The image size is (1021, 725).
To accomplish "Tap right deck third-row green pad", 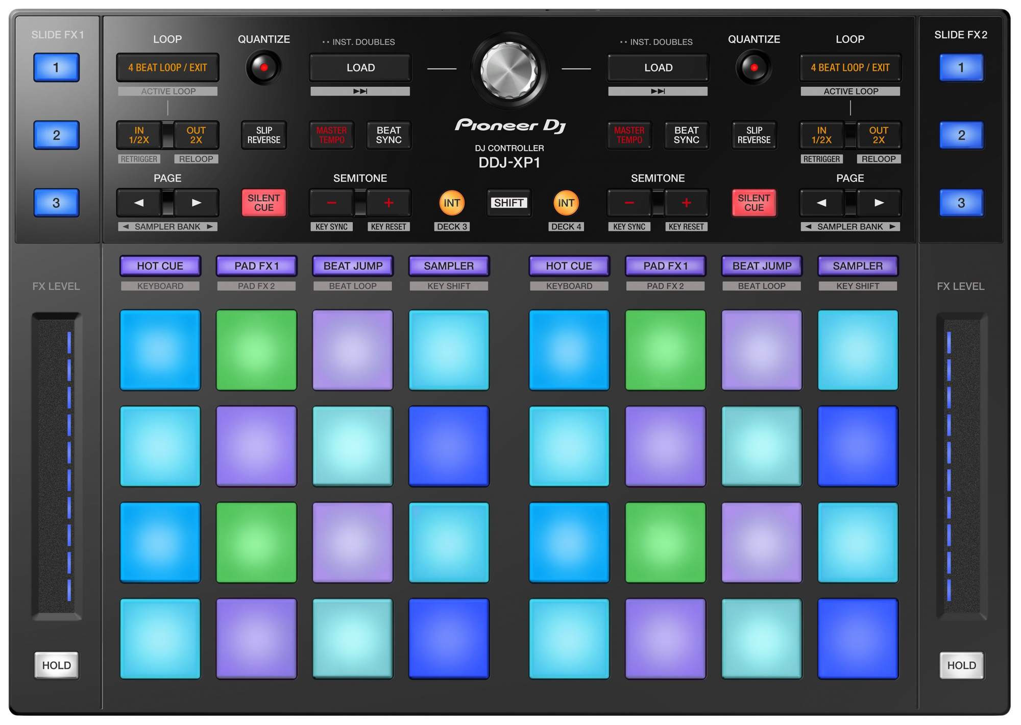I will (665, 542).
